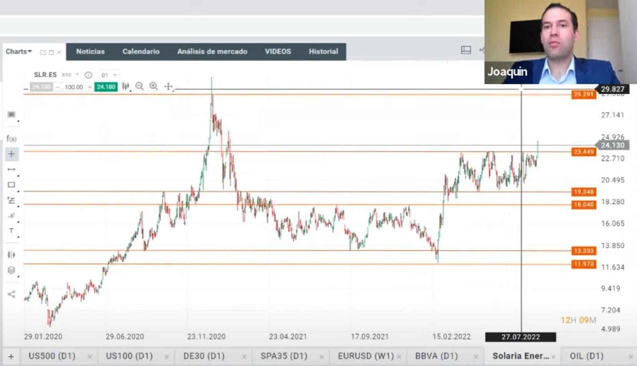Image resolution: width=637 pixels, height=366 pixels.
Task: Close the BBVA (D1) tab
Action: pyautogui.click(x=476, y=357)
